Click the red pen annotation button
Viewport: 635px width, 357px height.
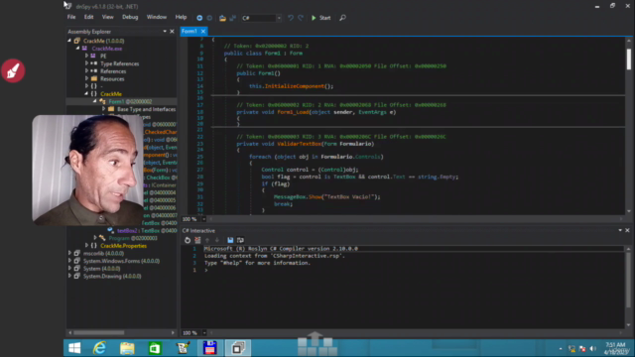coord(13,70)
